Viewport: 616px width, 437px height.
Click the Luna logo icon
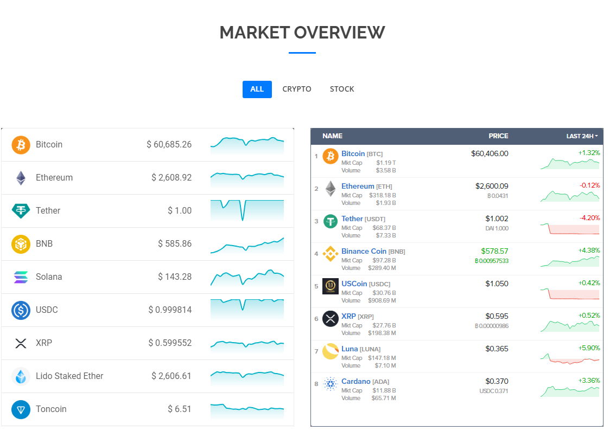coord(331,351)
